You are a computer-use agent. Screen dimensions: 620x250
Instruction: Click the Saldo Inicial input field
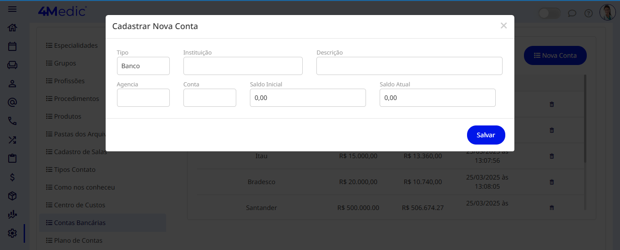[x=307, y=98]
